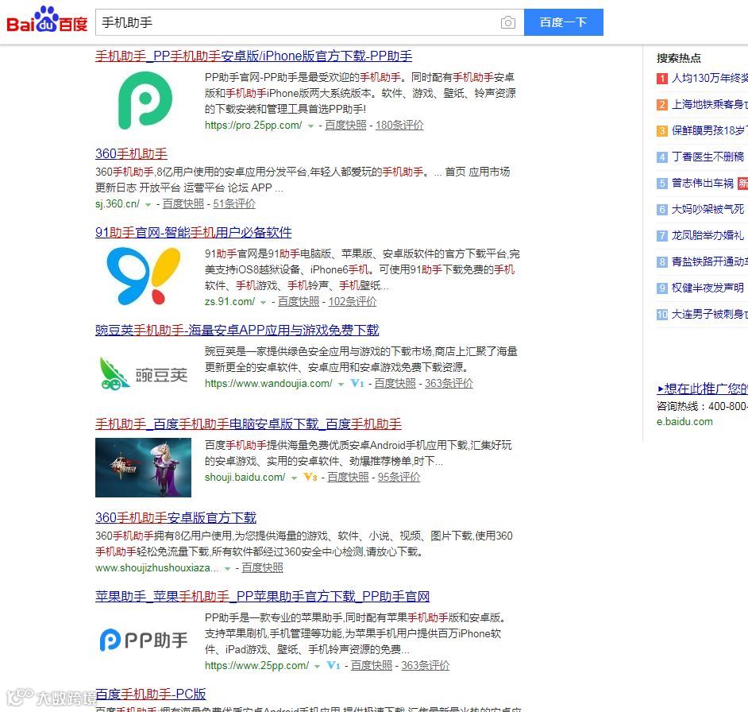Click V1 badge next to www.25pp.com

coord(334,665)
